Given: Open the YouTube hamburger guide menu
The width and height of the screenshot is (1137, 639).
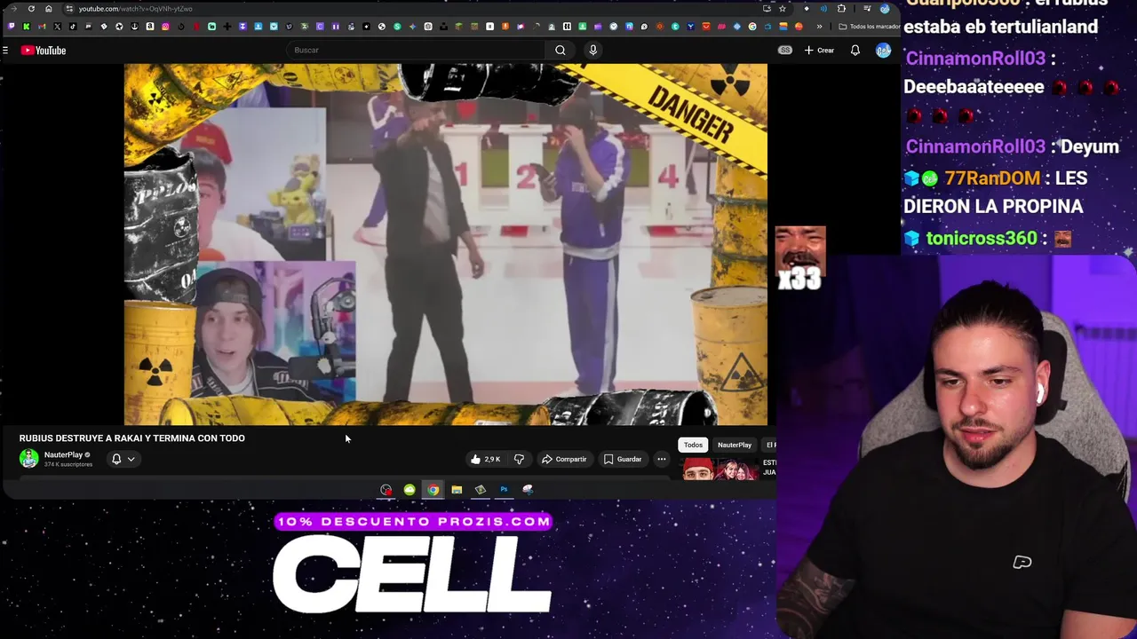Looking at the screenshot, I should pos(5,51).
